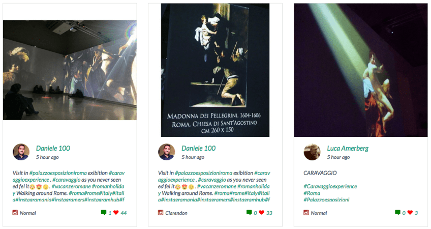The height and width of the screenshot is (229, 431).
Task: Open the Luca Amerberg profile name link
Action: click(x=348, y=149)
